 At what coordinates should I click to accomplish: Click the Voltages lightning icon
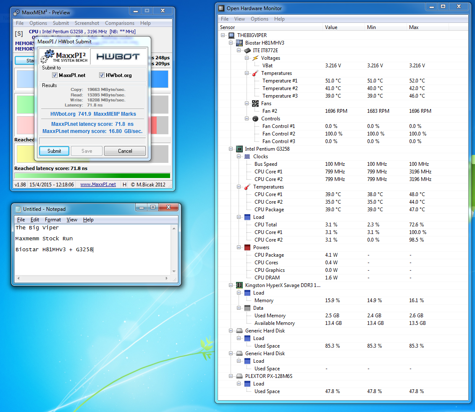pos(255,58)
